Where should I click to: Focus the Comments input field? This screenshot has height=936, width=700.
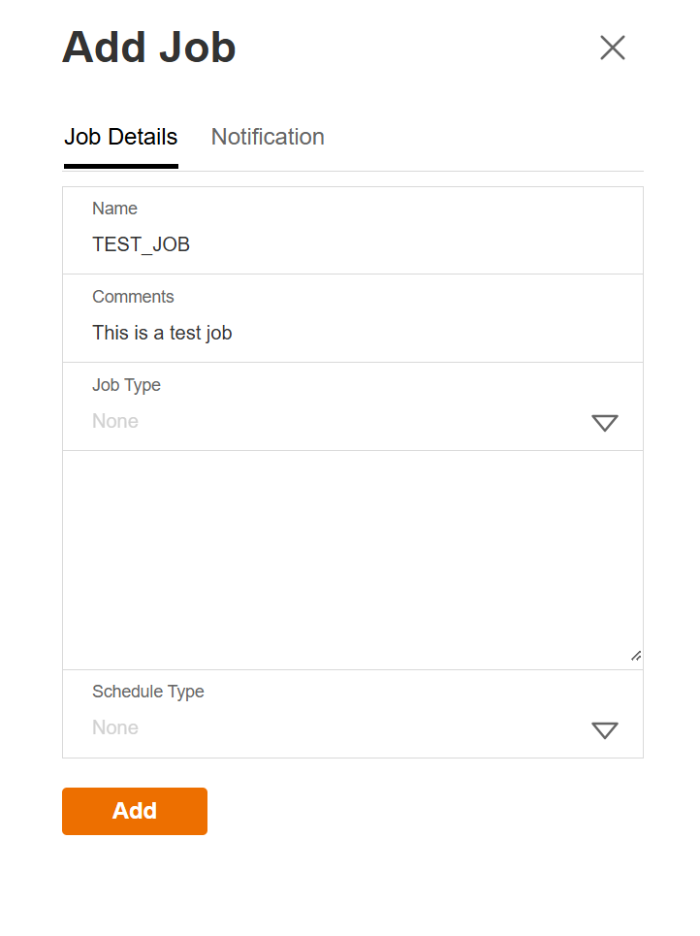tap(352, 333)
